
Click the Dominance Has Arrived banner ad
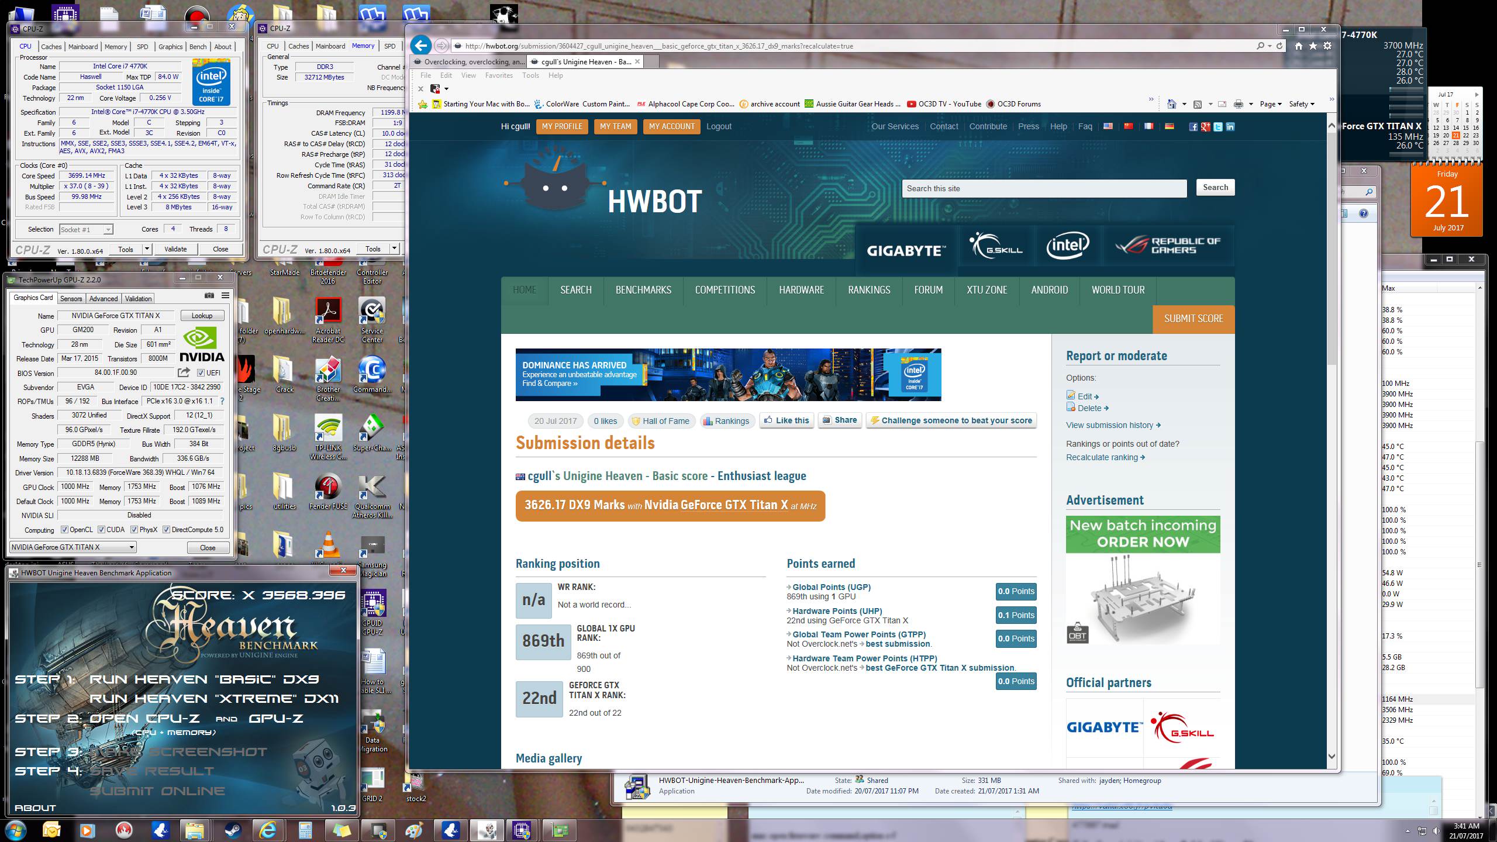tap(728, 375)
